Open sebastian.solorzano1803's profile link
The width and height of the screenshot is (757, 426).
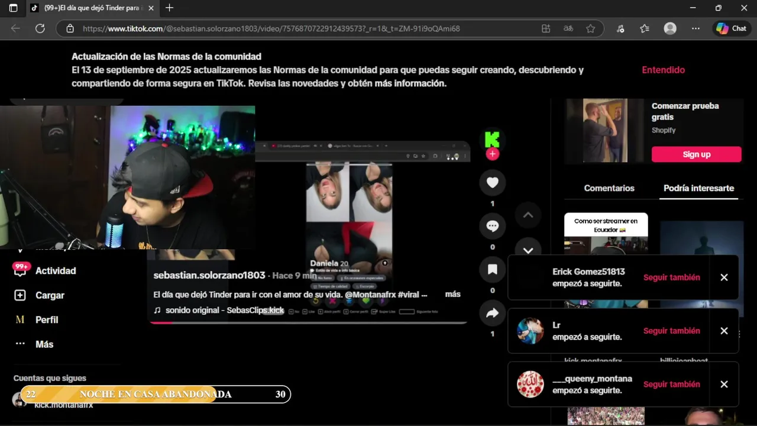click(x=209, y=275)
